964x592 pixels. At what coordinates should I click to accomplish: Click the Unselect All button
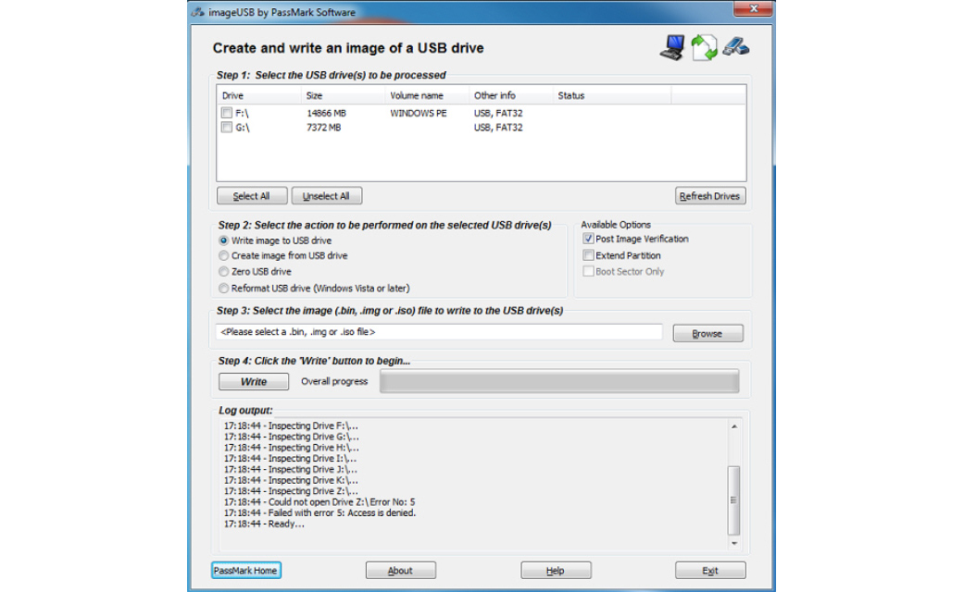[x=327, y=196]
